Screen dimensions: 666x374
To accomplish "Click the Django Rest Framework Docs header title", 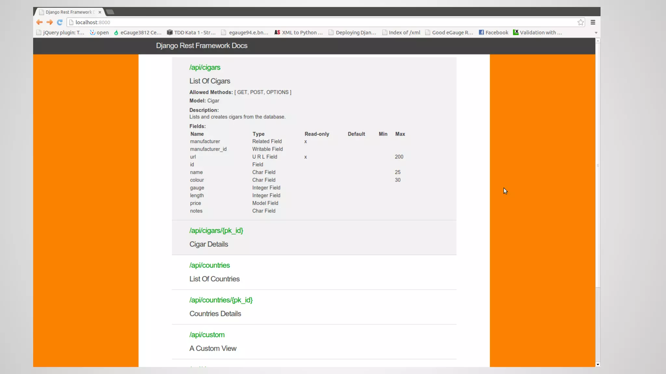I will [x=202, y=46].
